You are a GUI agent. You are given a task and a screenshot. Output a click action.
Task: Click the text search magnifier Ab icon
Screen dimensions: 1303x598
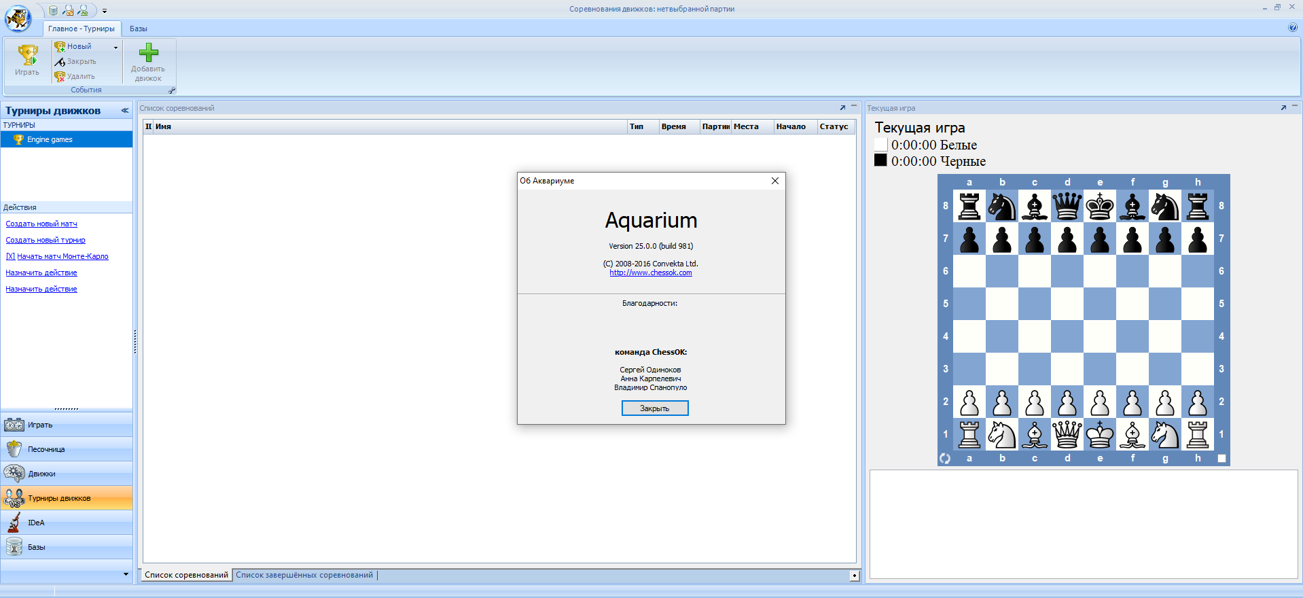pos(83,10)
